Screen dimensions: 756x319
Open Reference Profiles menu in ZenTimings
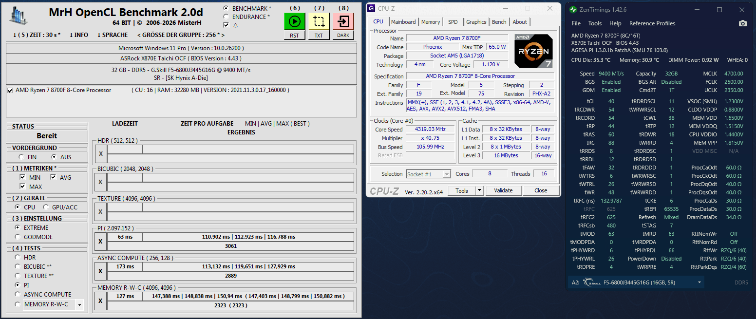point(652,23)
